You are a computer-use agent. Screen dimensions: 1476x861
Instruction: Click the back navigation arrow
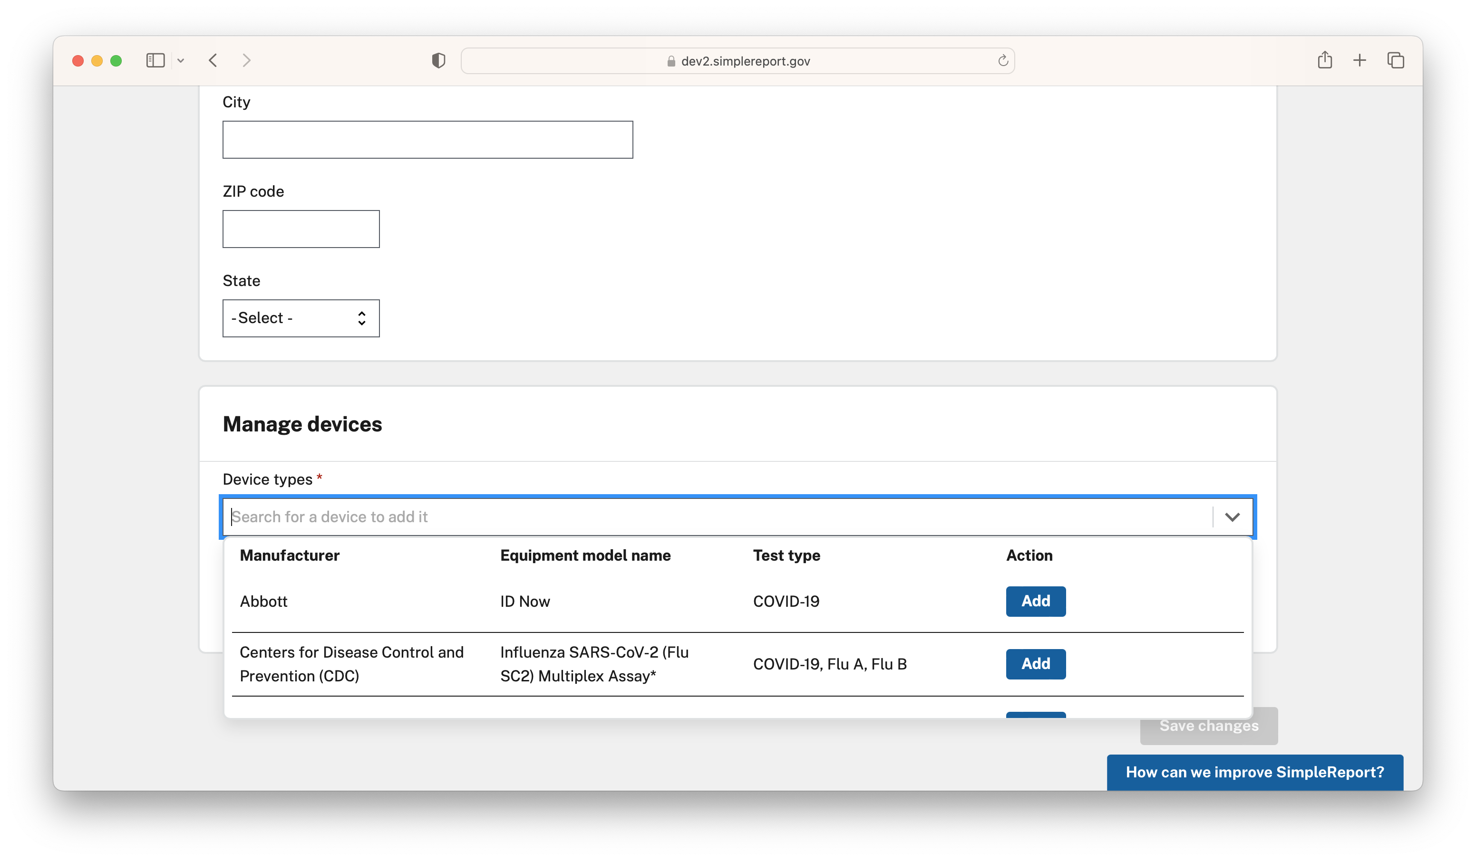tap(213, 60)
